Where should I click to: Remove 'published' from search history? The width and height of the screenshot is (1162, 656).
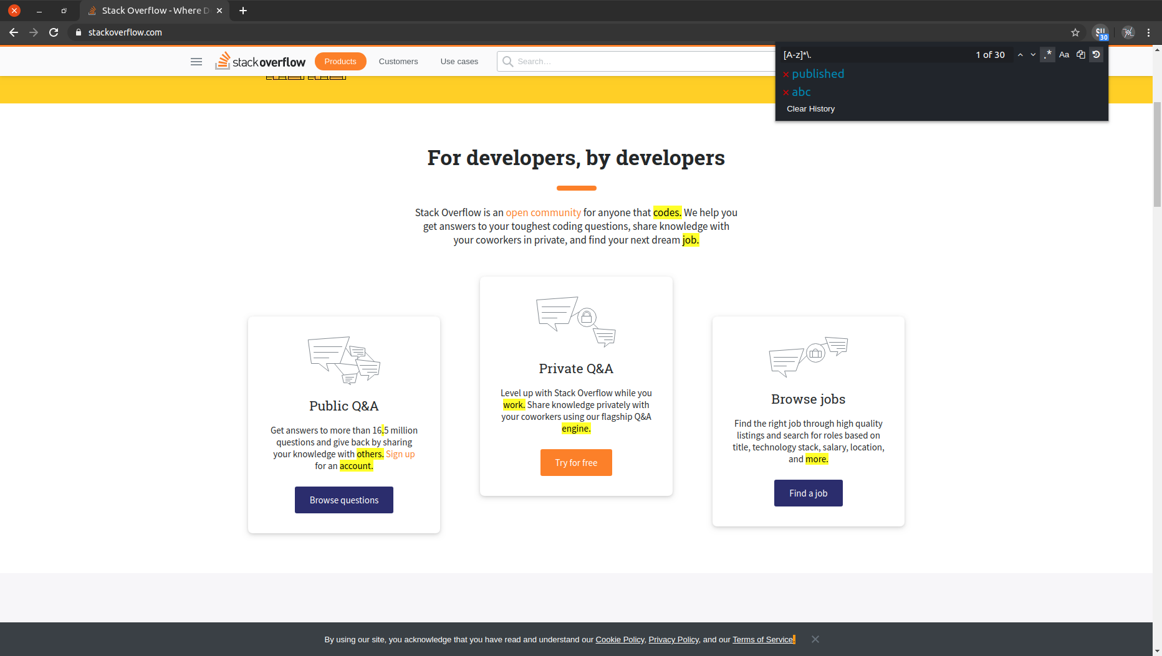[785, 75]
